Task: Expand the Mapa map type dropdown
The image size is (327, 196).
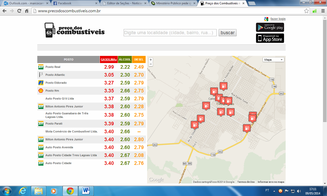Action: pos(273,60)
